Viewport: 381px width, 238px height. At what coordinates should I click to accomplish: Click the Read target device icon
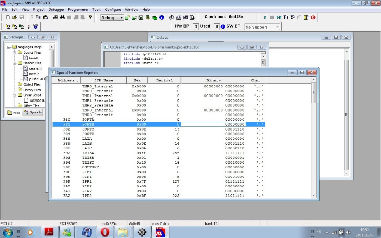click(15, 27)
